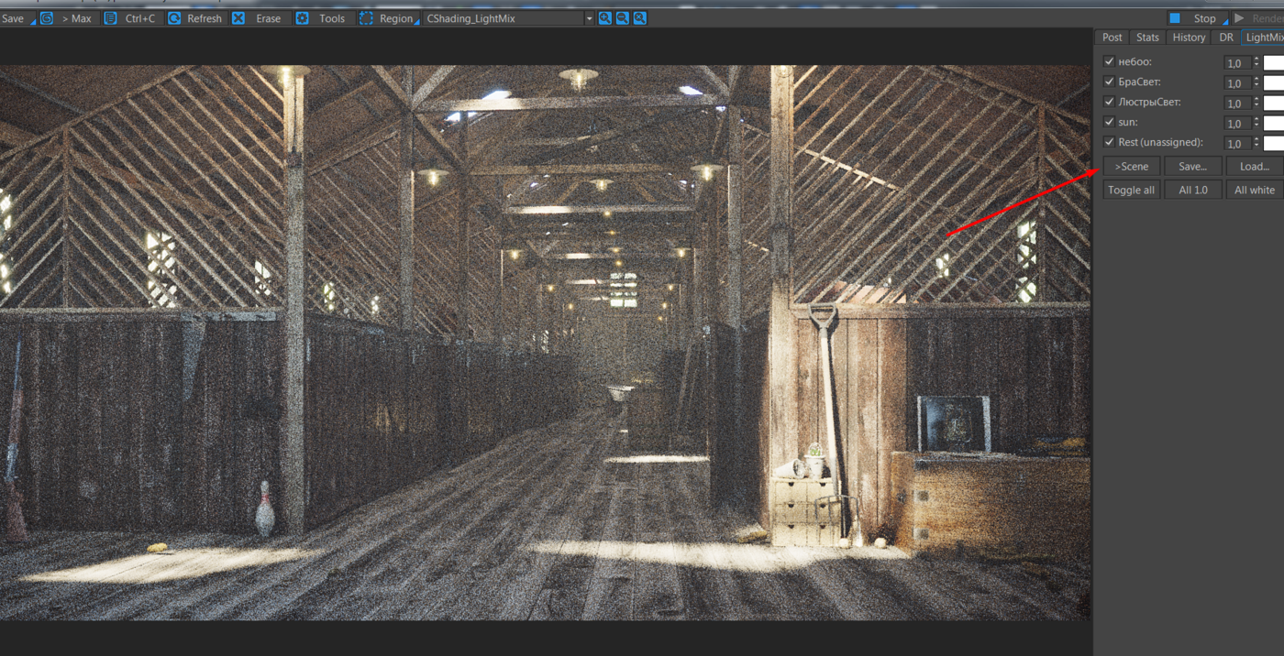1284x656 pixels.
Task: Switch to the History tab
Action: click(1189, 38)
